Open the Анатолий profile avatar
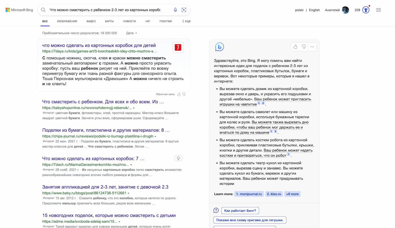 coord(345,10)
